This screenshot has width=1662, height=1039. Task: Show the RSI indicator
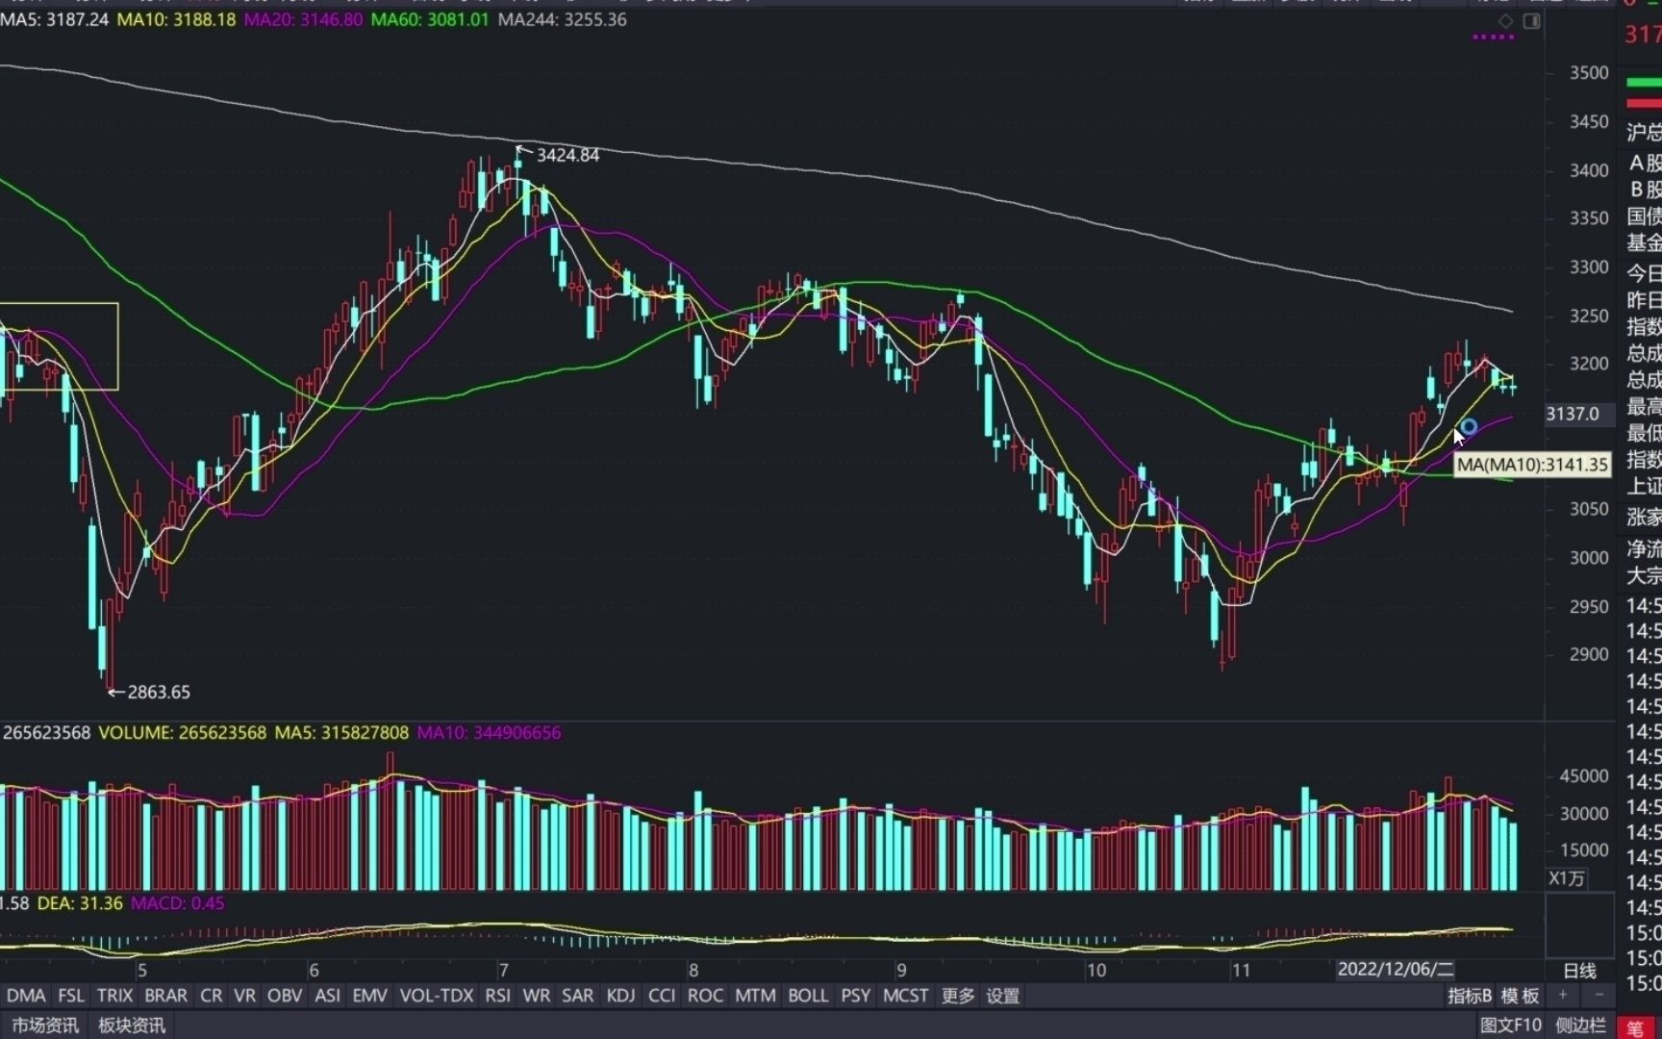[498, 996]
